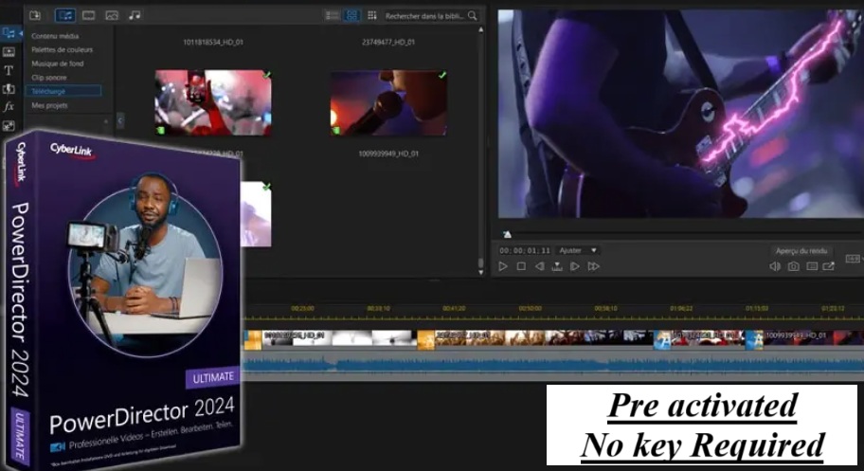Click the audio waveform track
The height and width of the screenshot is (471, 864).
[x=554, y=366]
